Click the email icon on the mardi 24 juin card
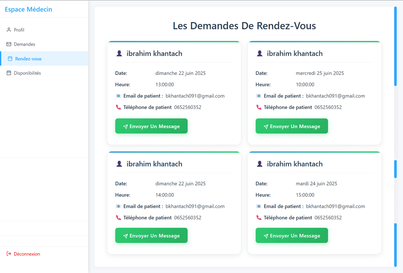403x273 pixels. (x=259, y=206)
